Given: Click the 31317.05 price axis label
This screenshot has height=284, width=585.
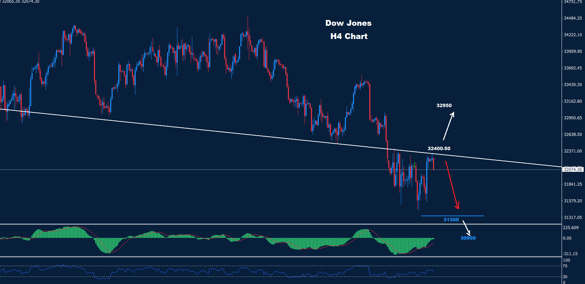Looking at the screenshot, I should (572, 217).
